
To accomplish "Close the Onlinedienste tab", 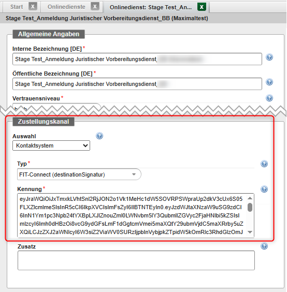I will click(95, 7).
